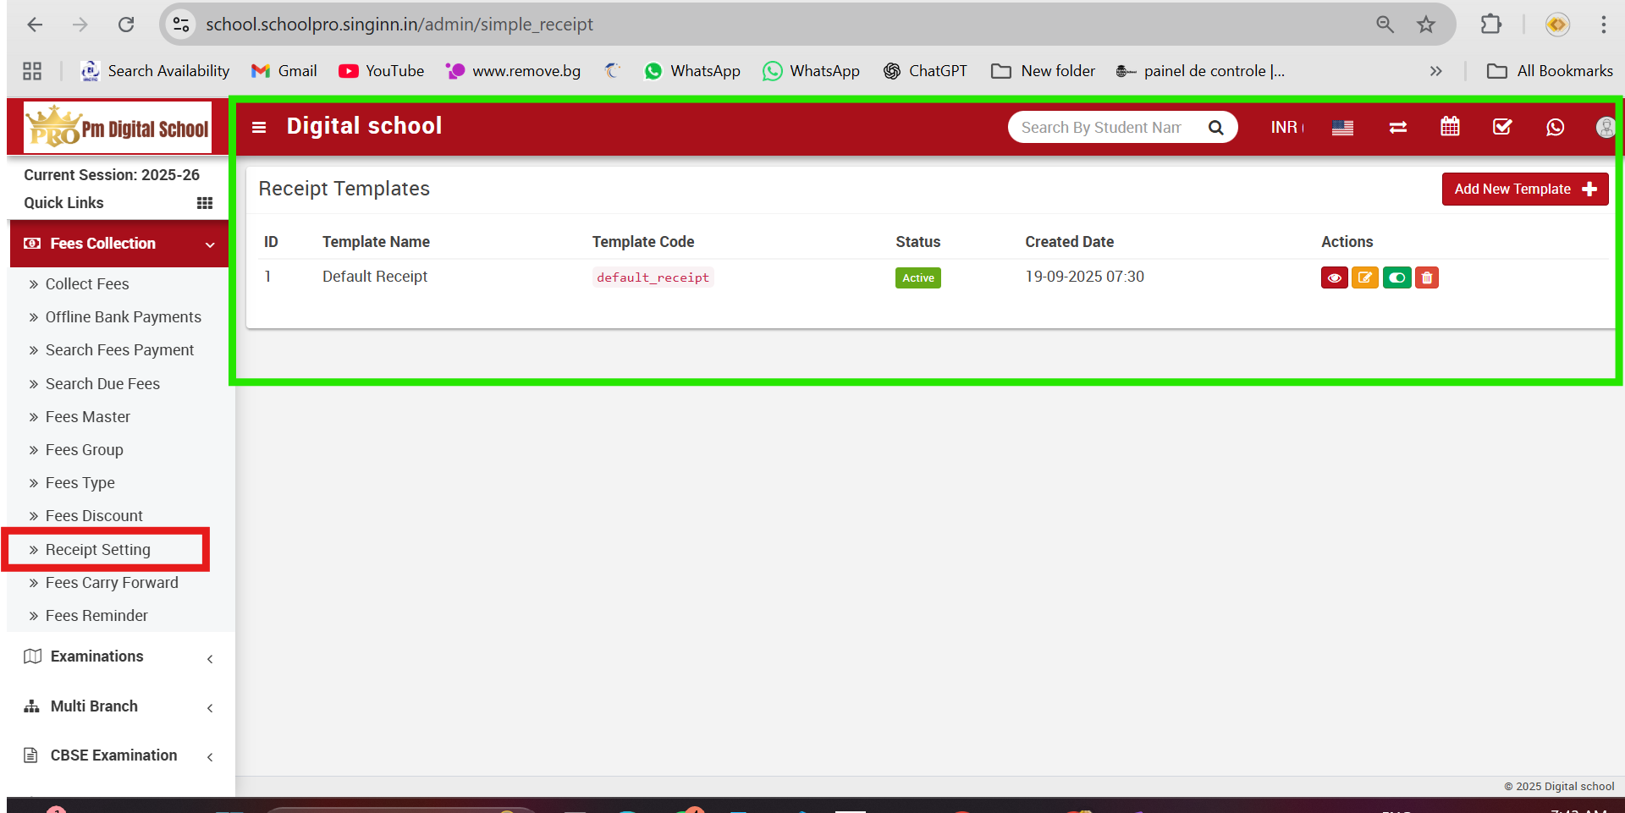Screen dimensions: 1625x813
Task: Click the hamburger menu icon beside Digital school
Action: click(259, 127)
